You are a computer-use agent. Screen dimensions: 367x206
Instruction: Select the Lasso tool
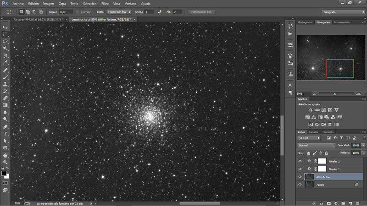tap(6, 41)
